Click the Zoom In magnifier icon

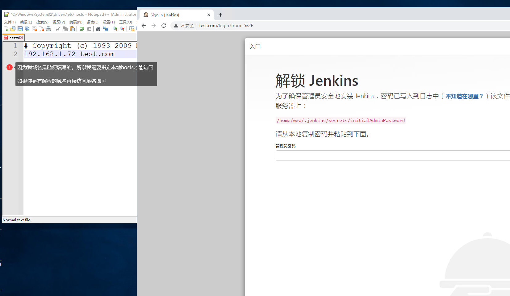pos(115,29)
